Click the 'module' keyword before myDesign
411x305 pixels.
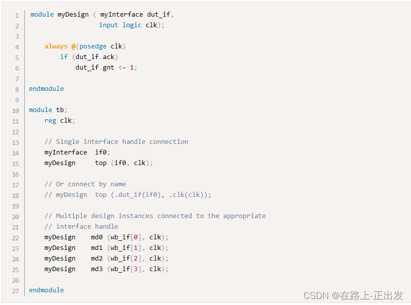(42, 15)
